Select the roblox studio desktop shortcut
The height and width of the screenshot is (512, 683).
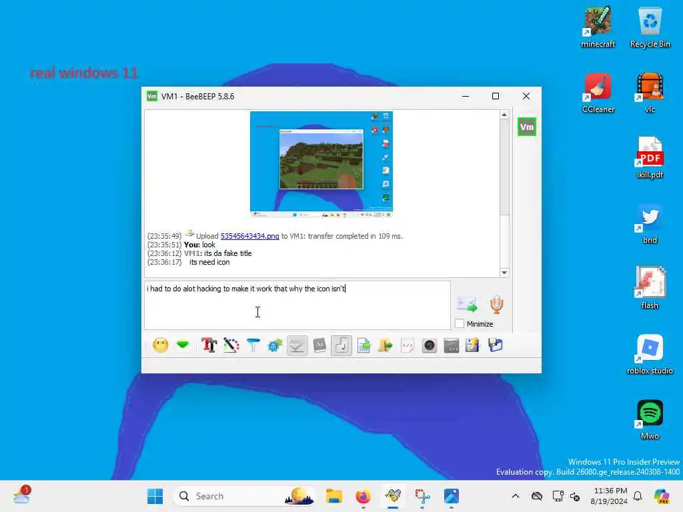(650, 354)
